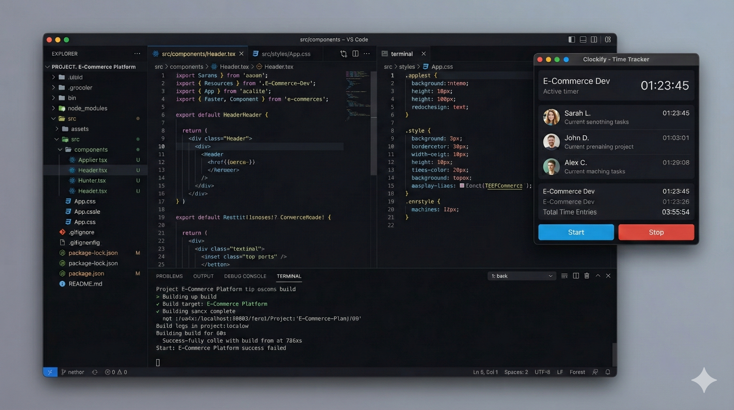
Task: Open Source Control branch menu showing nethor
Action: tap(73, 372)
